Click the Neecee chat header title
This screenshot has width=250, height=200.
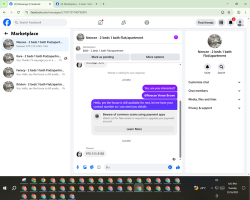(x=114, y=37)
